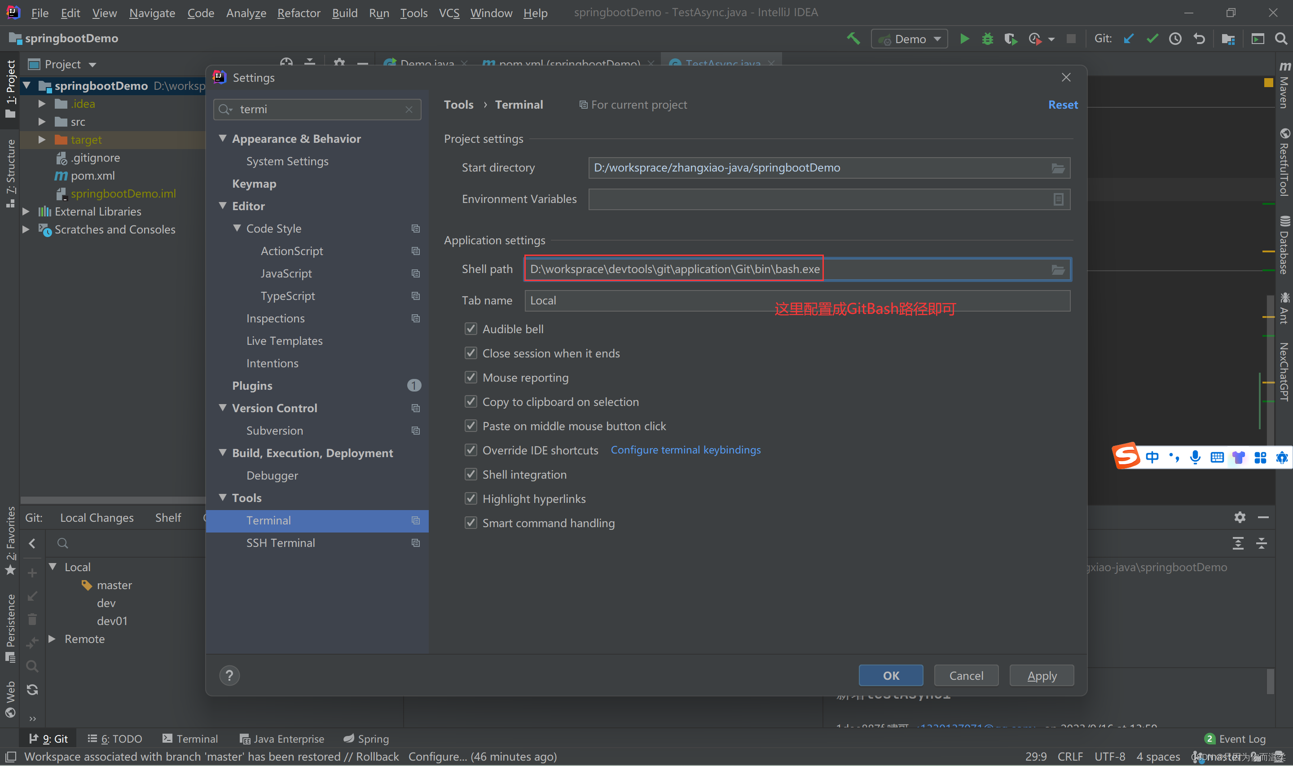Browse Start directory folder icon
1293x766 pixels.
(1058, 168)
